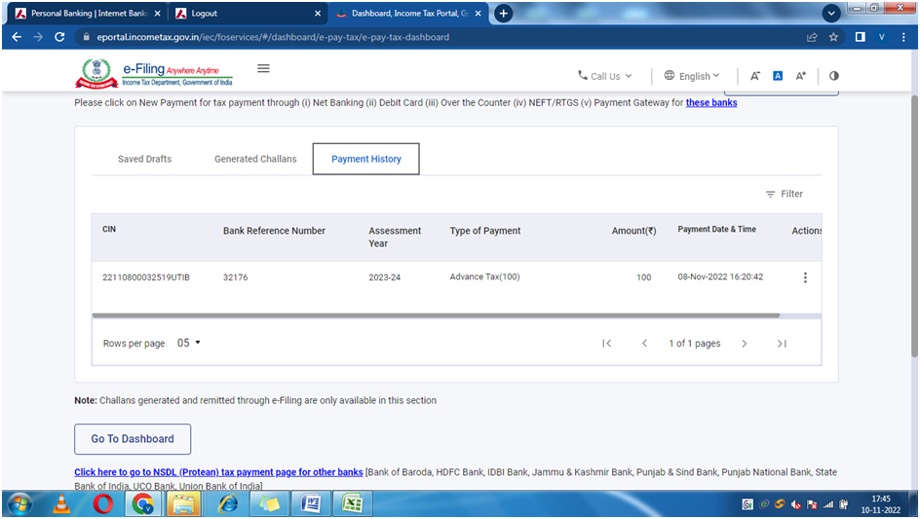
Task: Open Microsoft Word from the taskbar
Action: pos(312,503)
